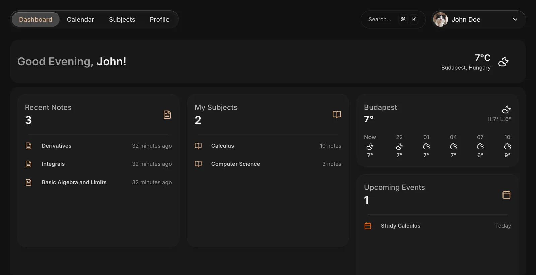Viewport: 536px width, 275px height.
Task: Click the H:7° L:6° high-low label
Action: click(499, 119)
